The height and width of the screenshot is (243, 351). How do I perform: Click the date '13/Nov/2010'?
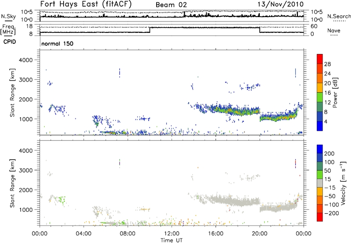281,4
